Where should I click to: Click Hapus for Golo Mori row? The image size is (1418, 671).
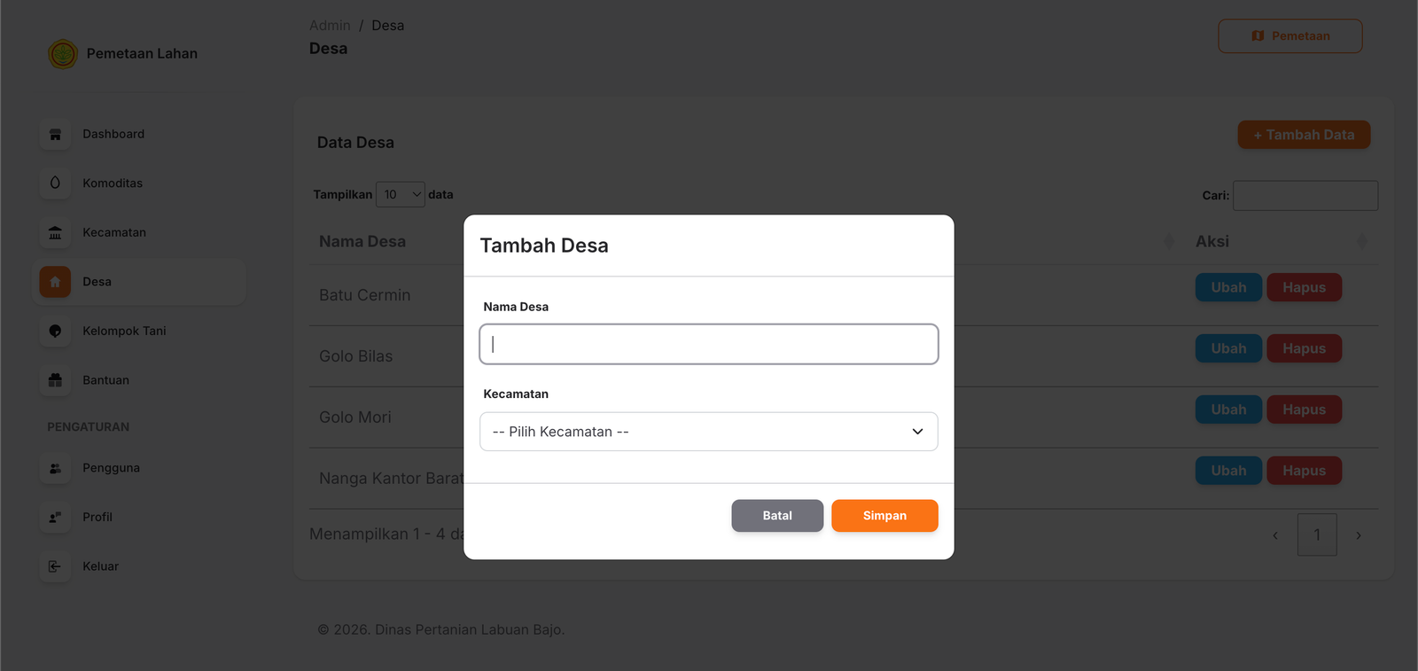[x=1304, y=410]
